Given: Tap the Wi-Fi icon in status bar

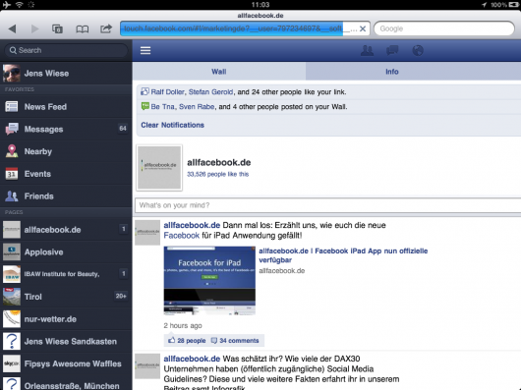Looking at the screenshot, I should pyautogui.click(x=20, y=5).
